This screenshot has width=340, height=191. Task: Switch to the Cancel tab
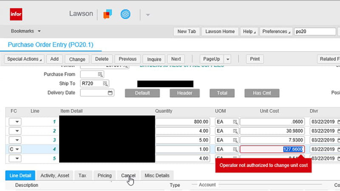tap(128, 175)
